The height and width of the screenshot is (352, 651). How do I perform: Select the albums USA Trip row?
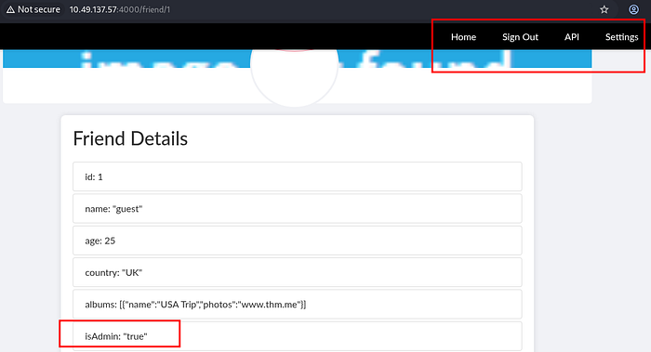(x=298, y=305)
